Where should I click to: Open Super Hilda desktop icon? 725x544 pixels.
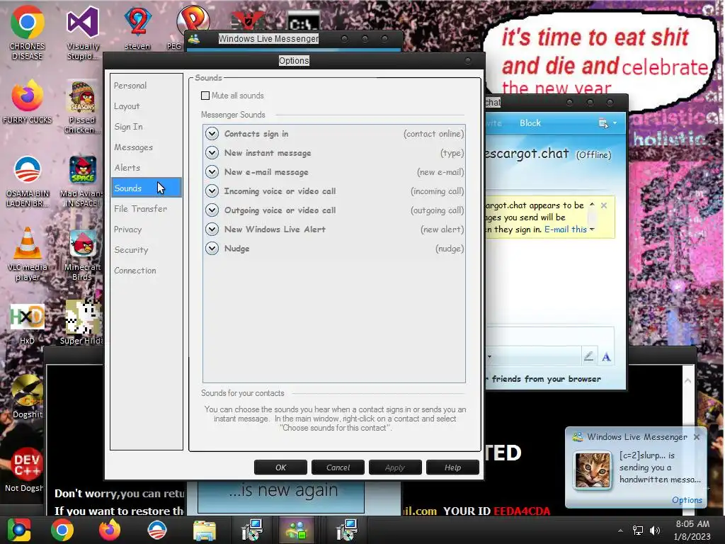pyautogui.click(x=82, y=322)
